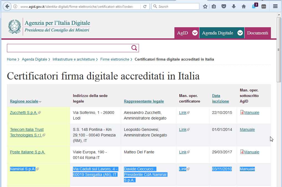Click external link icon beside Namirial S.p.A.
Screen dimensions: 282x187
(37, 169)
